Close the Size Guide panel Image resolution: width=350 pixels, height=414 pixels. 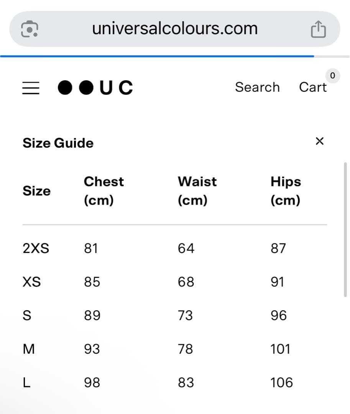(319, 141)
